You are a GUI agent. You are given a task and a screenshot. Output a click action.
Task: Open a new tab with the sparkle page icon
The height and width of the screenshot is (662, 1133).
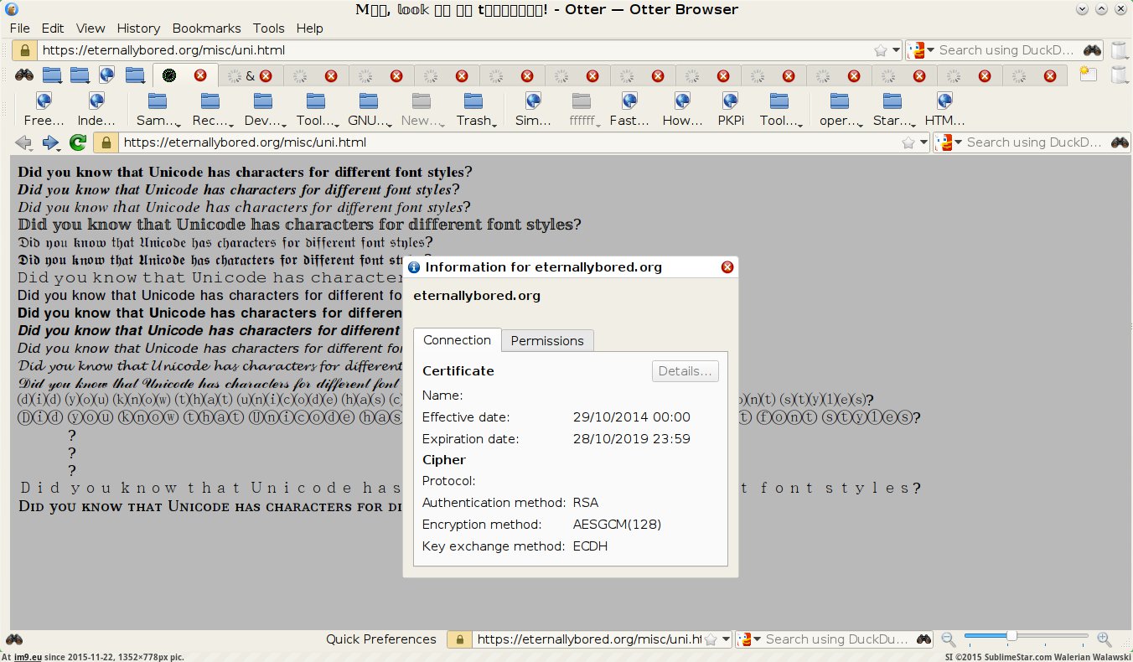(1089, 75)
